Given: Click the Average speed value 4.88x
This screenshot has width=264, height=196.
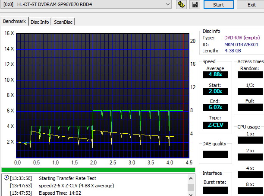Looking at the screenshot, I should pos(215,75).
